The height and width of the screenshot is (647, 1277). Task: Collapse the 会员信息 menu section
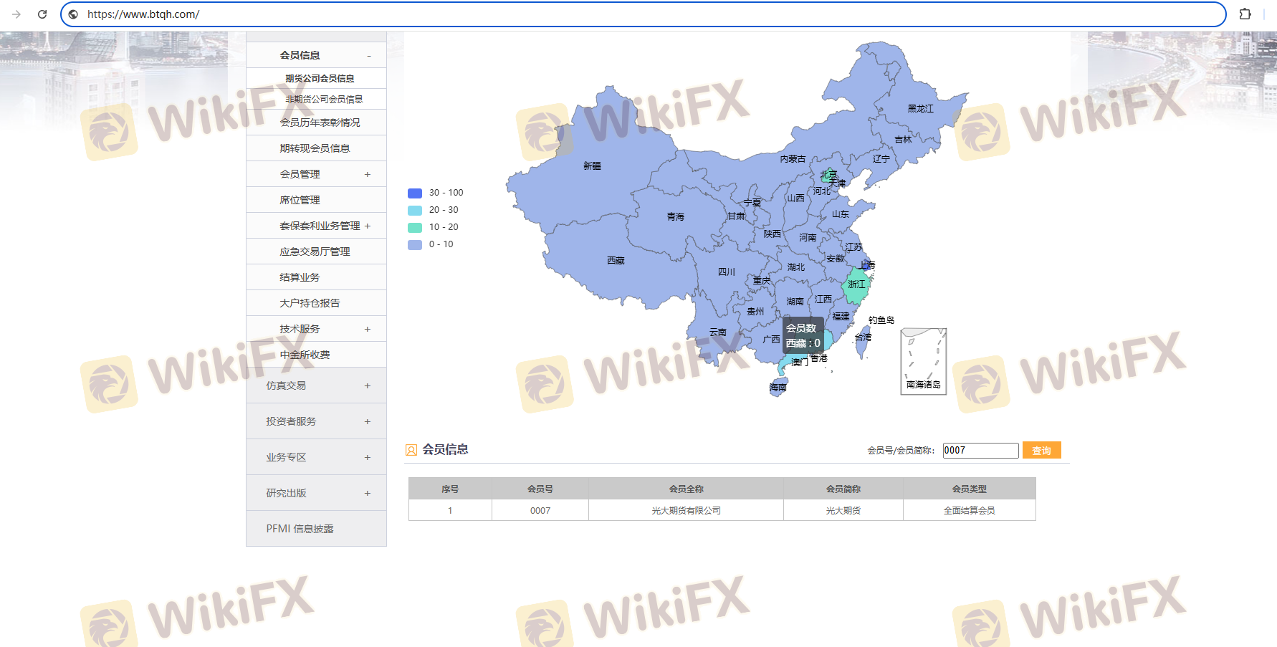pos(369,56)
